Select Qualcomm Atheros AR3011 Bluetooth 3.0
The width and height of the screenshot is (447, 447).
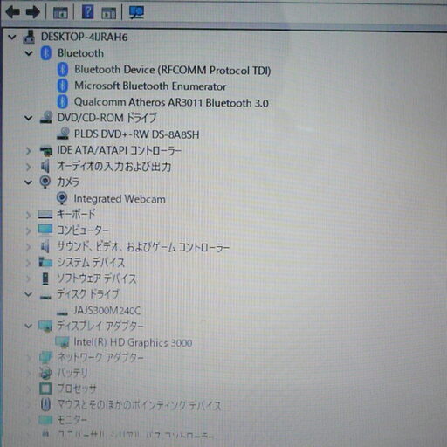tap(171, 102)
